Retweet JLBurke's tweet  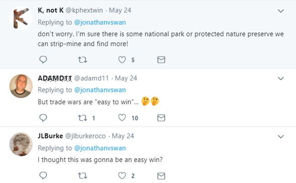(83, 175)
